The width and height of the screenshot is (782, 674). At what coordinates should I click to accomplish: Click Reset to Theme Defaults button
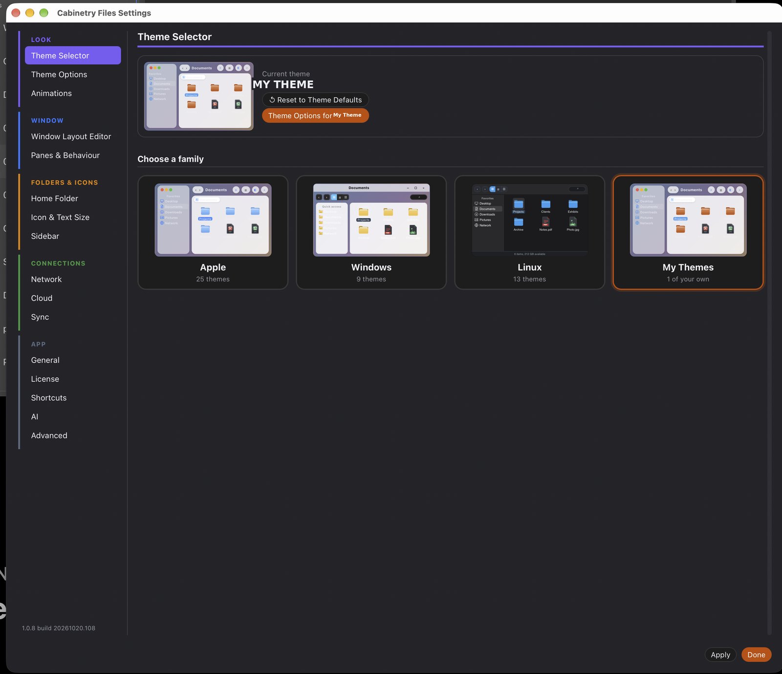315,100
